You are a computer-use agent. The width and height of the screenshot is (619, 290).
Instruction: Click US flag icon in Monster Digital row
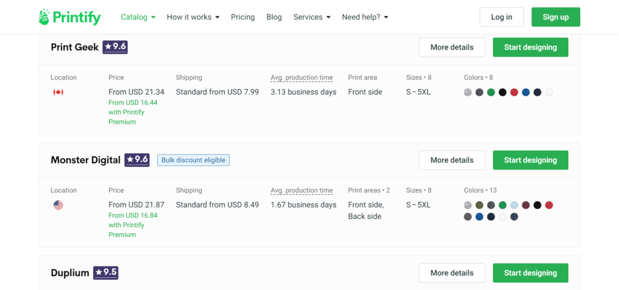(x=59, y=205)
